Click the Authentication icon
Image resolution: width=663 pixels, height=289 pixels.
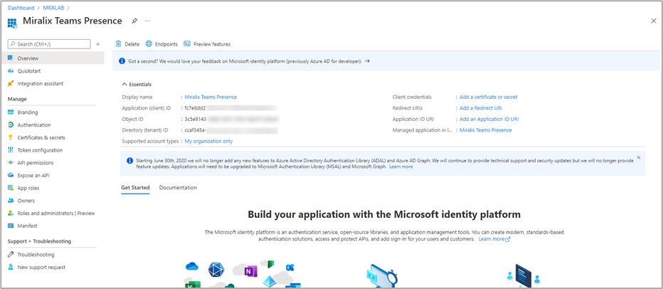tap(11, 125)
